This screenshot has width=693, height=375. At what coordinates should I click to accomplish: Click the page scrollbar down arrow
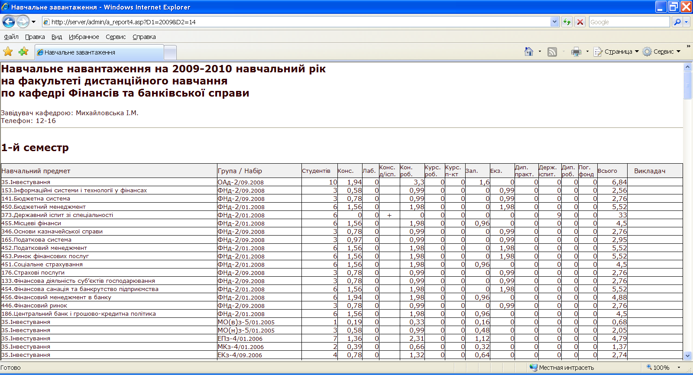[x=687, y=356]
